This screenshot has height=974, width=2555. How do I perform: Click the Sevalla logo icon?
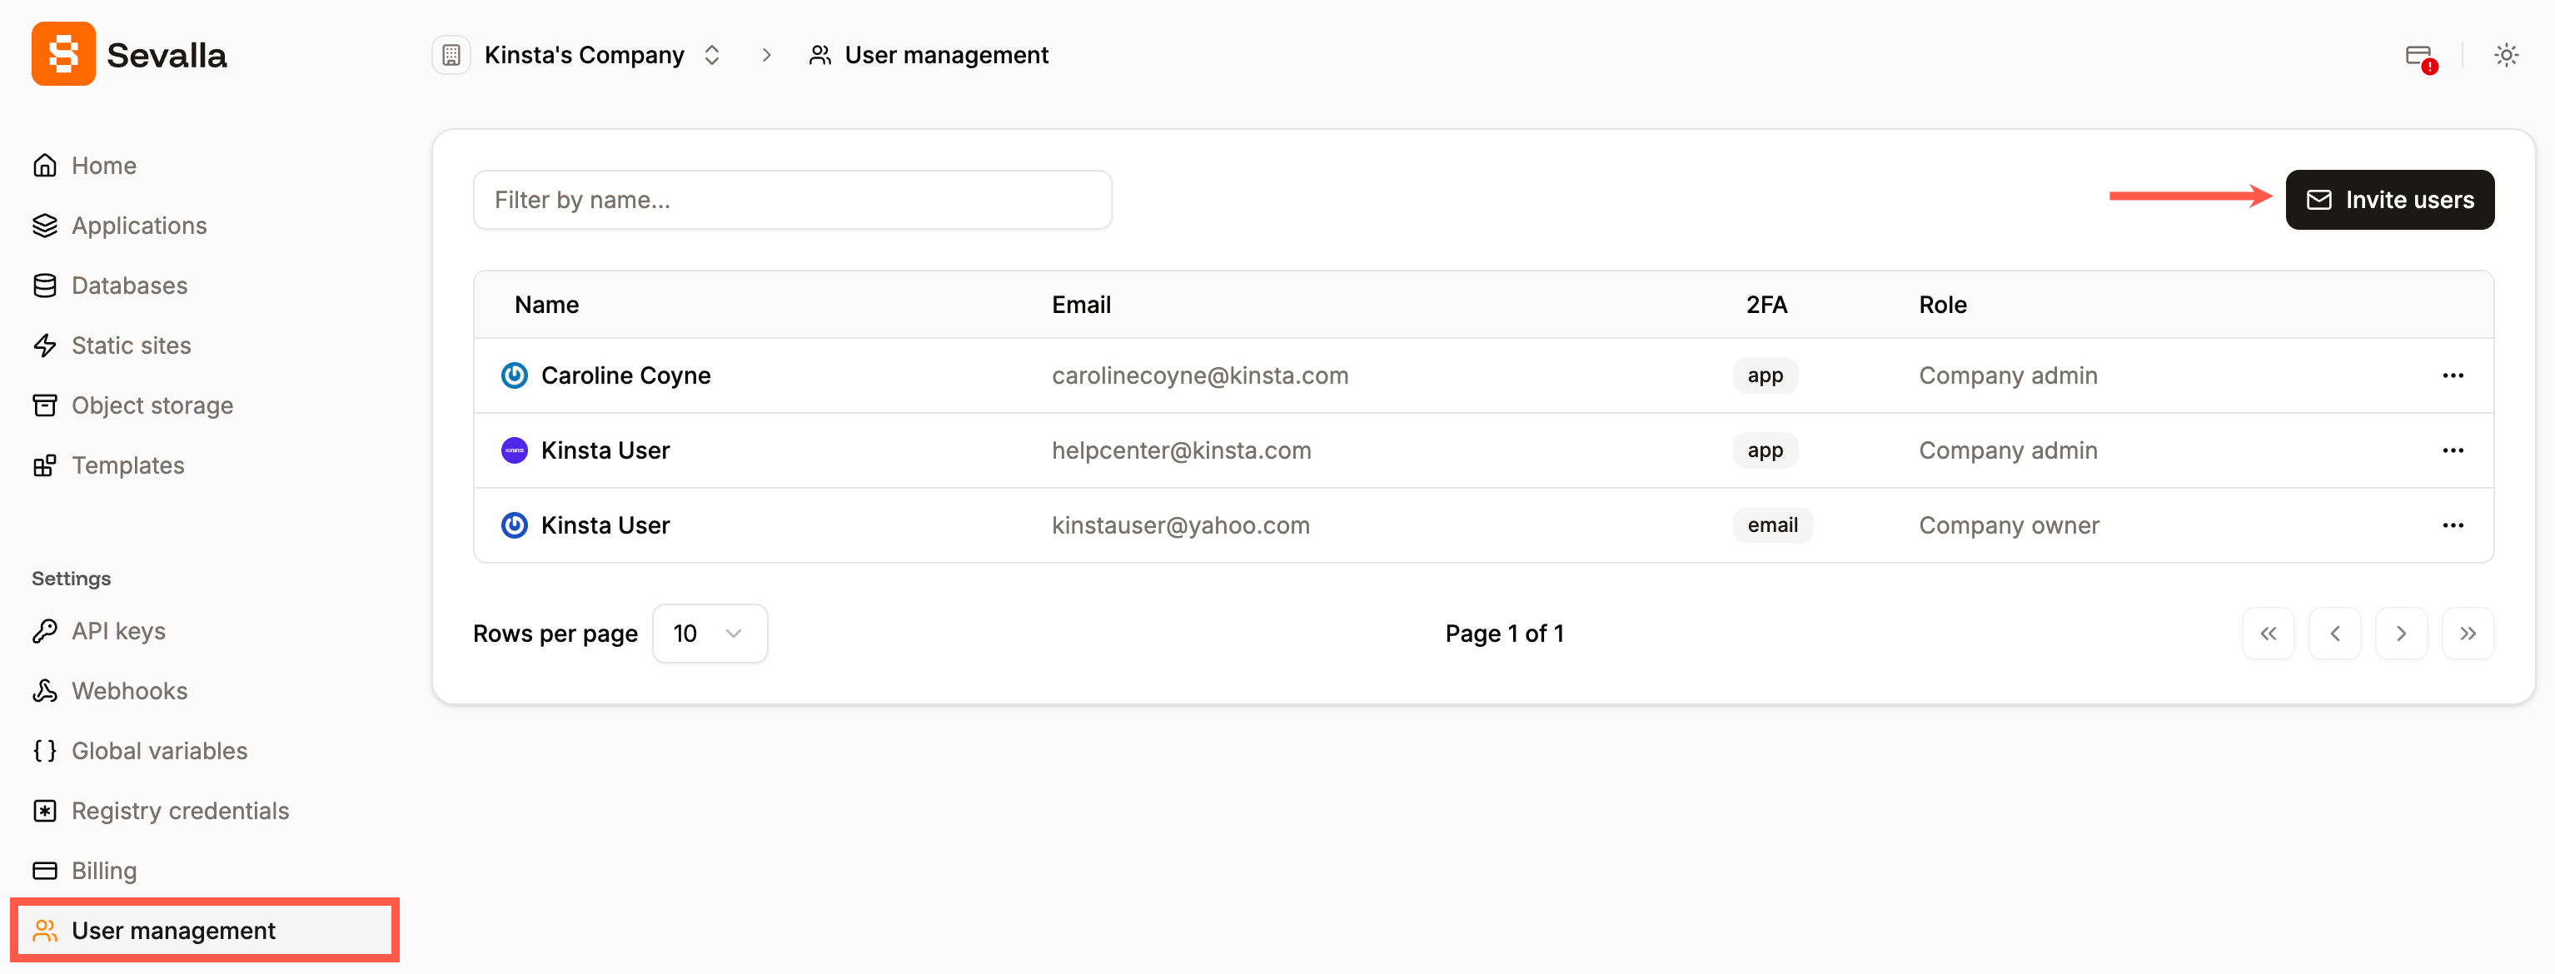(x=62, y=53)
